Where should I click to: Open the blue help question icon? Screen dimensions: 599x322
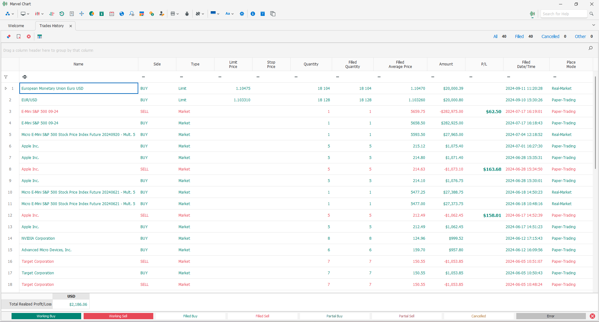pyautogui.click(x=263, y=14)
